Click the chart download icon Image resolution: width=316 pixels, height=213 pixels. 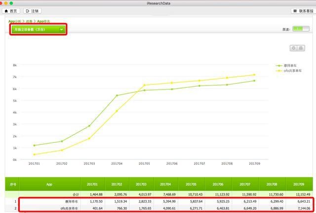294,48
